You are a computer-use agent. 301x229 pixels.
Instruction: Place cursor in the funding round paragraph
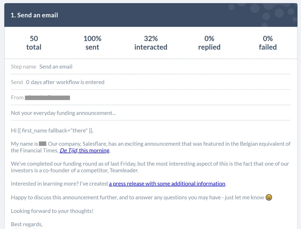tap(150, 167)
